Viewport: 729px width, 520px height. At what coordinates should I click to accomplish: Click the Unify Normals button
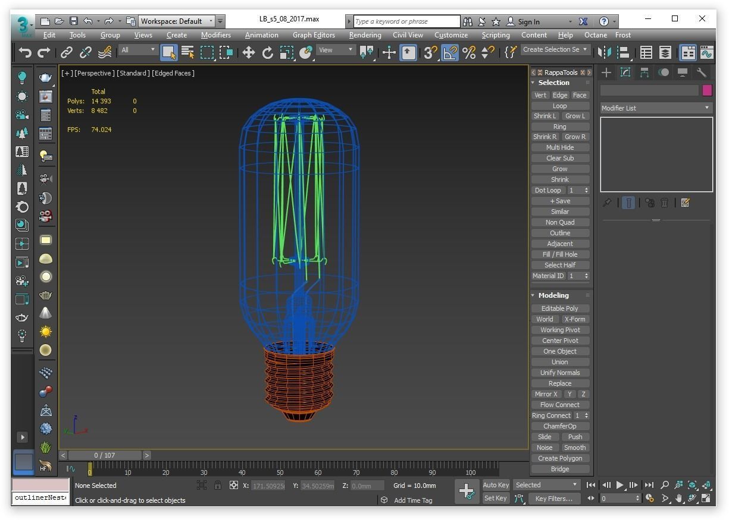pos(560,373)
